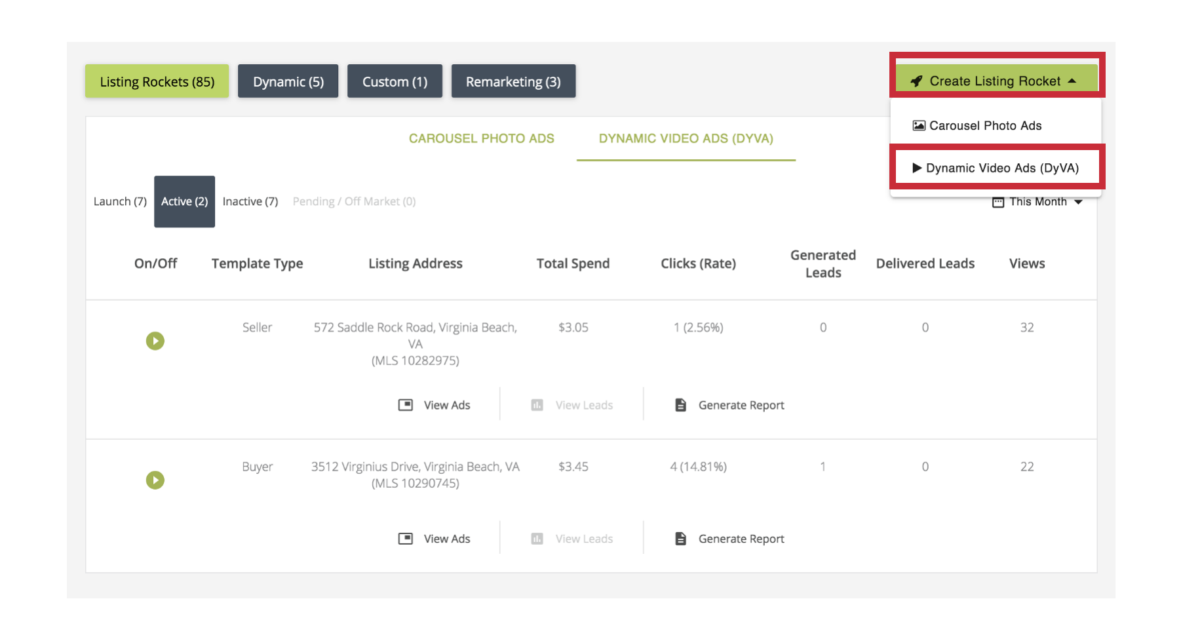The image size is (1181, 641).
Task: Click Generate Report document icon for Buyer listing
Action: 681,539
